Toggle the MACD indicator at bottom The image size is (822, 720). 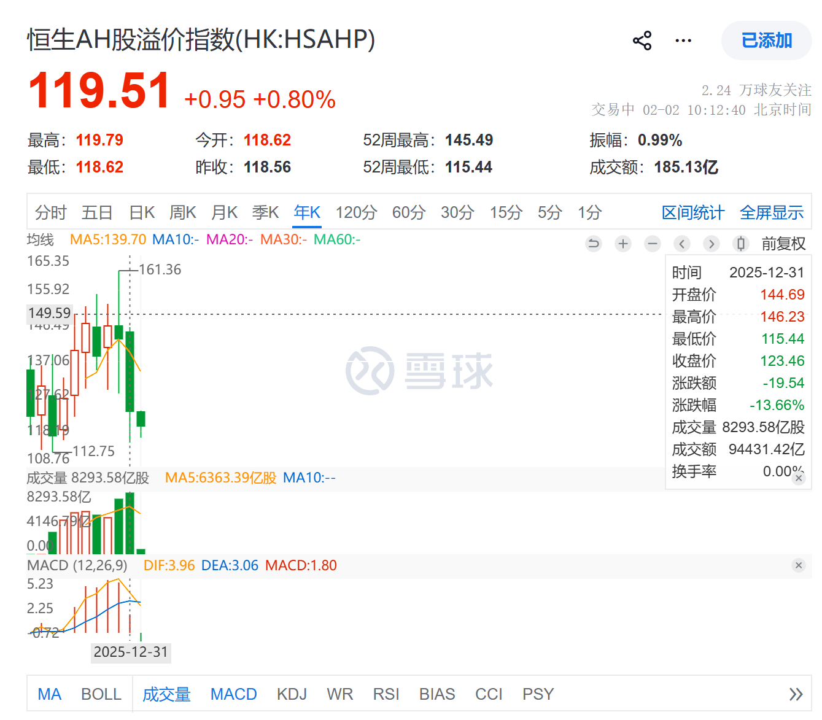233,694
